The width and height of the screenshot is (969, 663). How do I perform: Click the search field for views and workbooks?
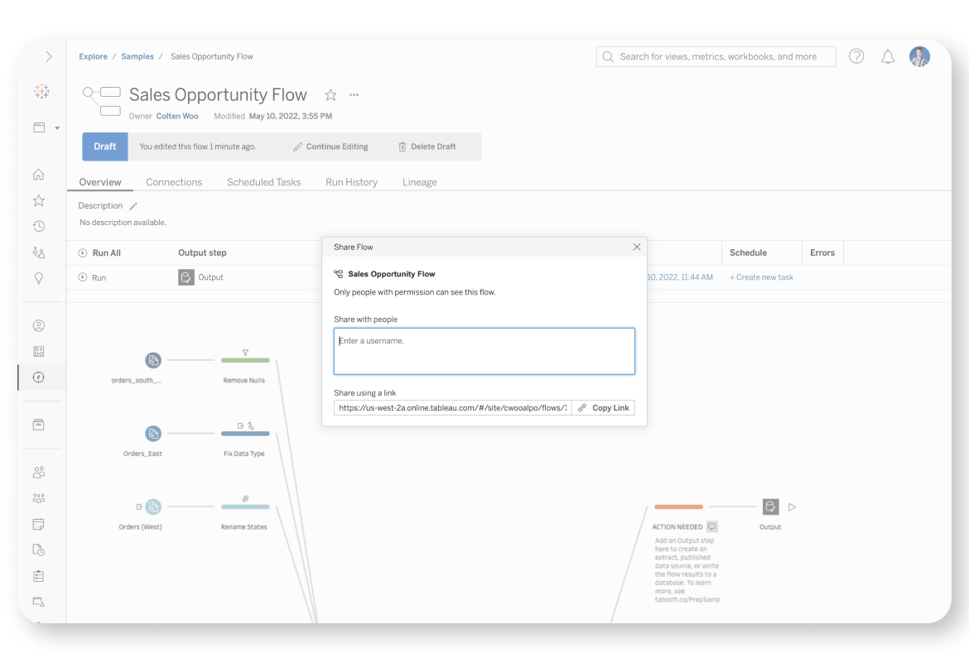(716, 57)
